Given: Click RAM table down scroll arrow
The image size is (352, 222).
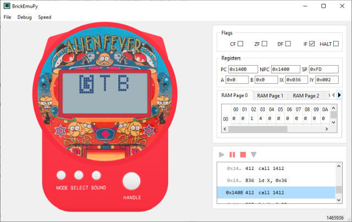Looking at the screenshot, I should click(x=334, y=122).
